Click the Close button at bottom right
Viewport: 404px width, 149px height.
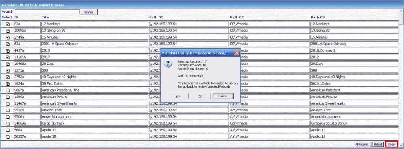coord(391,144)
